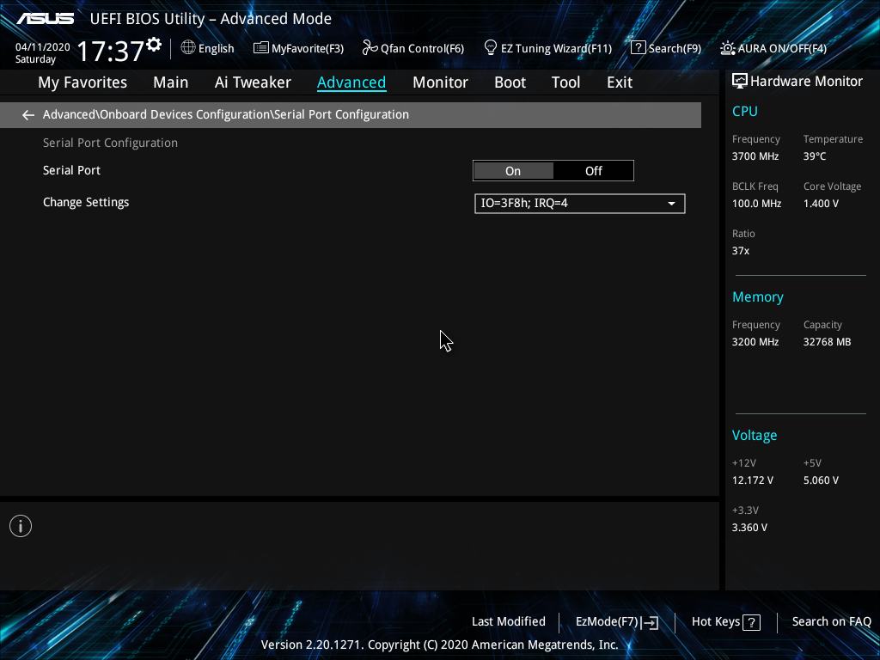Click the EzMode exit arrow icon

650,622
